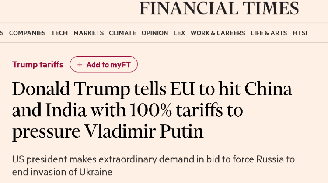Click the Financial Times masthead logo
This screenshot has width=328, height=183.
click(x=219, y=8)
